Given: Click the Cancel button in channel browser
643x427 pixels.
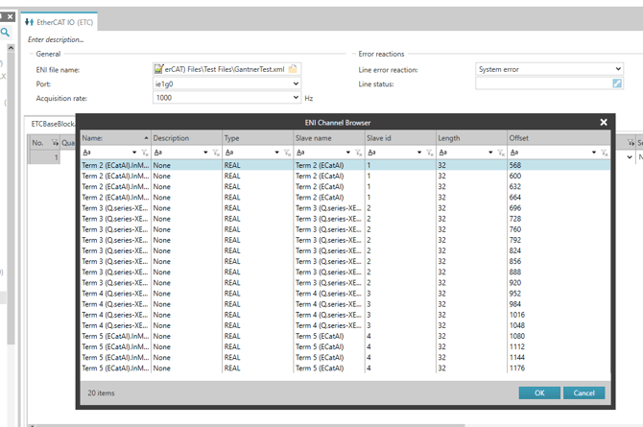Looking at the screenshot, I should pos(583,393).
